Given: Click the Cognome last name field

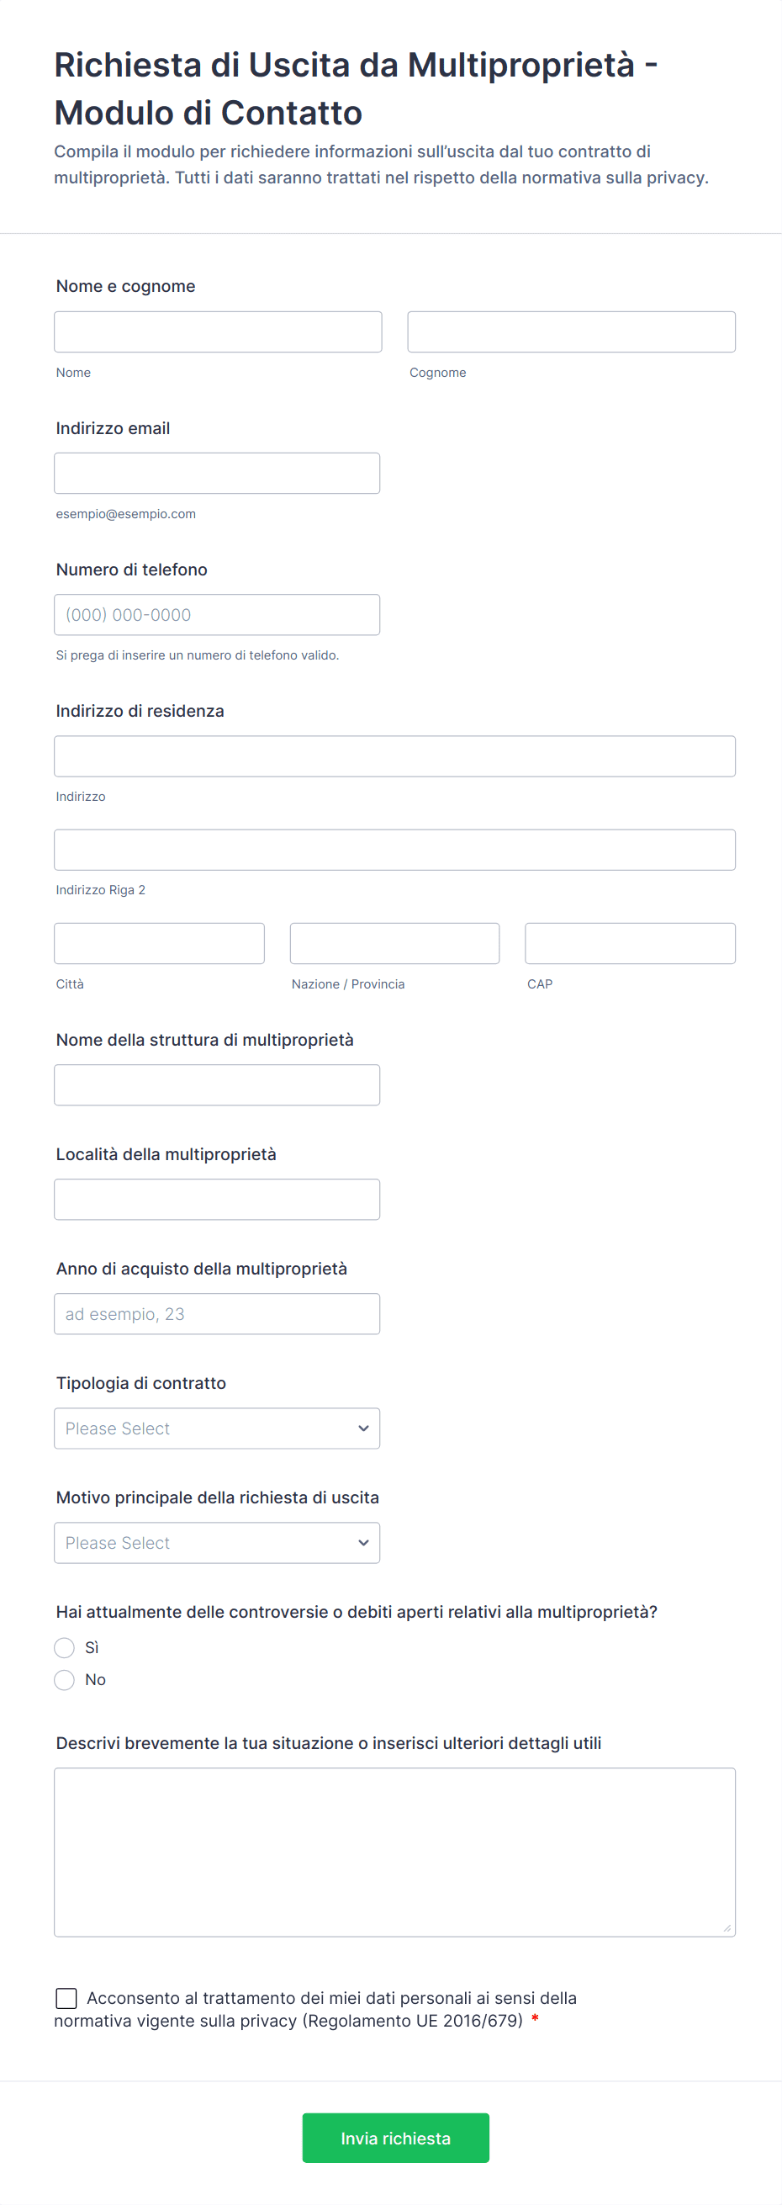Looking at the screenshot, I should 571,331.
